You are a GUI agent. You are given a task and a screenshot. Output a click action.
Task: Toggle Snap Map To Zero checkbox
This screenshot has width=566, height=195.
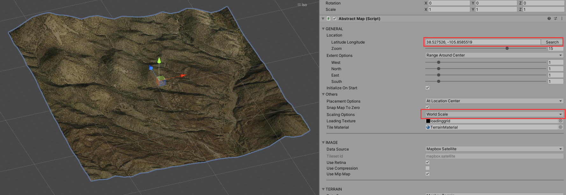tap(428, 107)
